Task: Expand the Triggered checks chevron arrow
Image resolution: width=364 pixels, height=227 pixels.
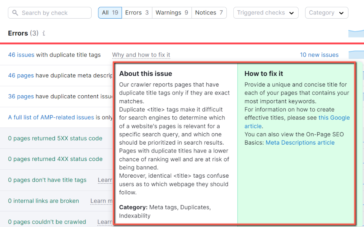Action: pos(292,13)
